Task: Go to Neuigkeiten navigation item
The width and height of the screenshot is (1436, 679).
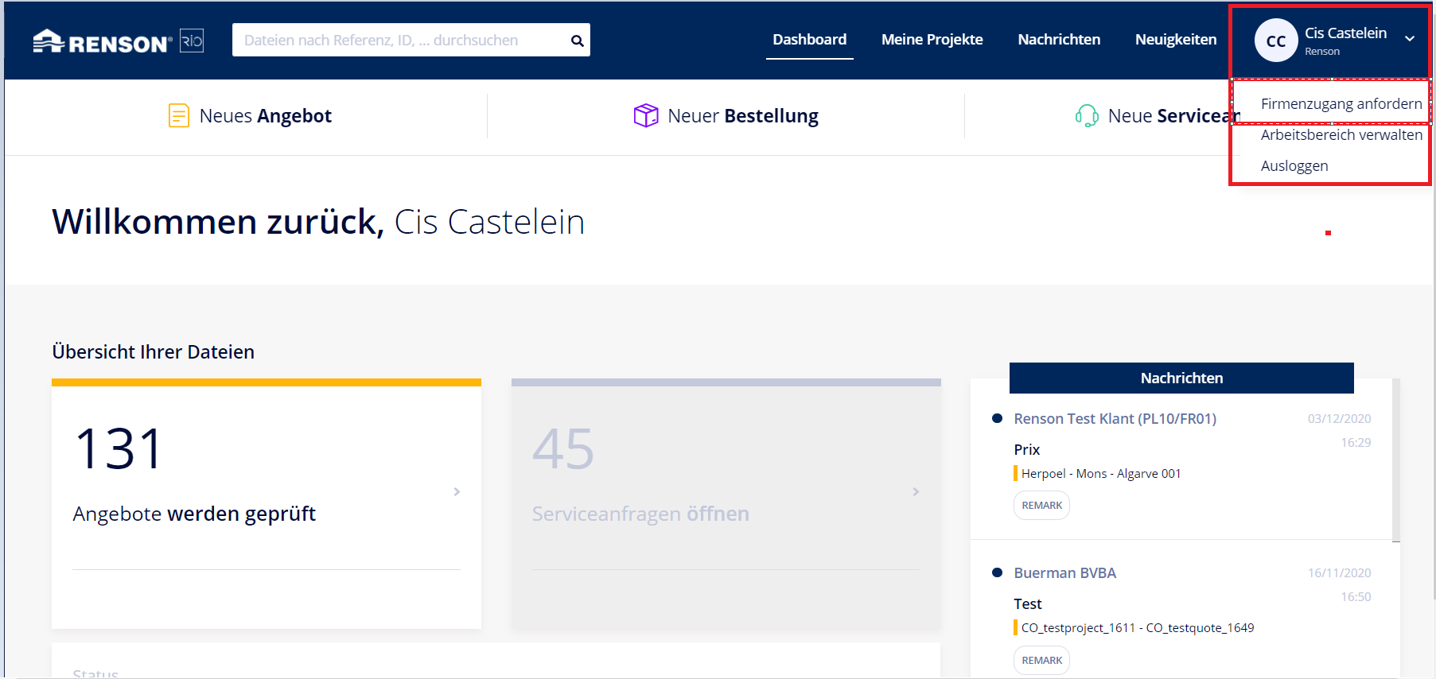Action: [1175, 40]
